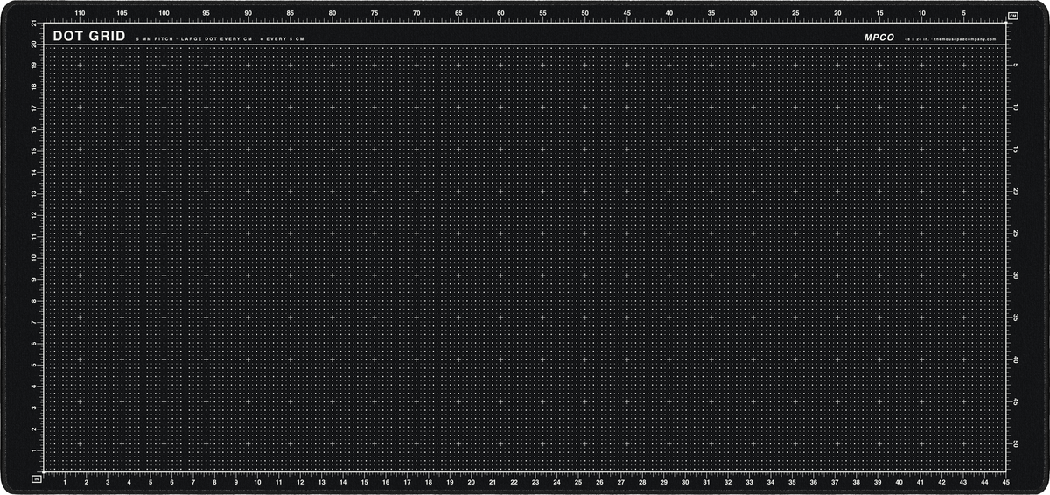Click the 32 inch ruler label
This screenshot has width=1050, height=495.
[728, 482]
